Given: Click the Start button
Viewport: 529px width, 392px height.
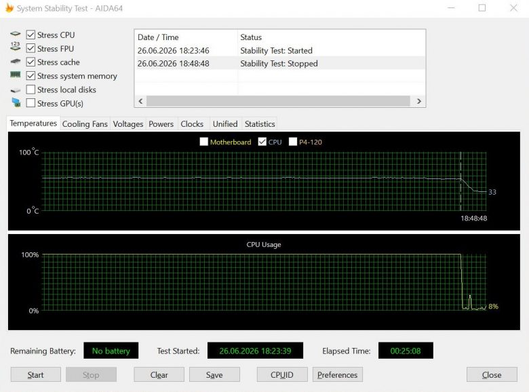Looking at the screenshot, I should pyautogui.click(x=36, y=374).
